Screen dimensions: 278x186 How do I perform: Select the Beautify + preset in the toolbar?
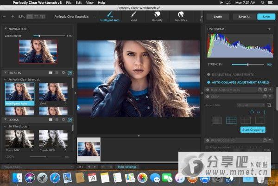pyautogui.click(x=181, y=17)
